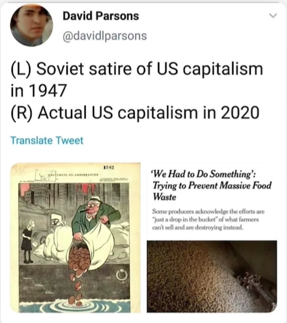Click the grain pile photo
Viewport: 287px width, 323px height.
pyautogui.click(x=212, y=276)
